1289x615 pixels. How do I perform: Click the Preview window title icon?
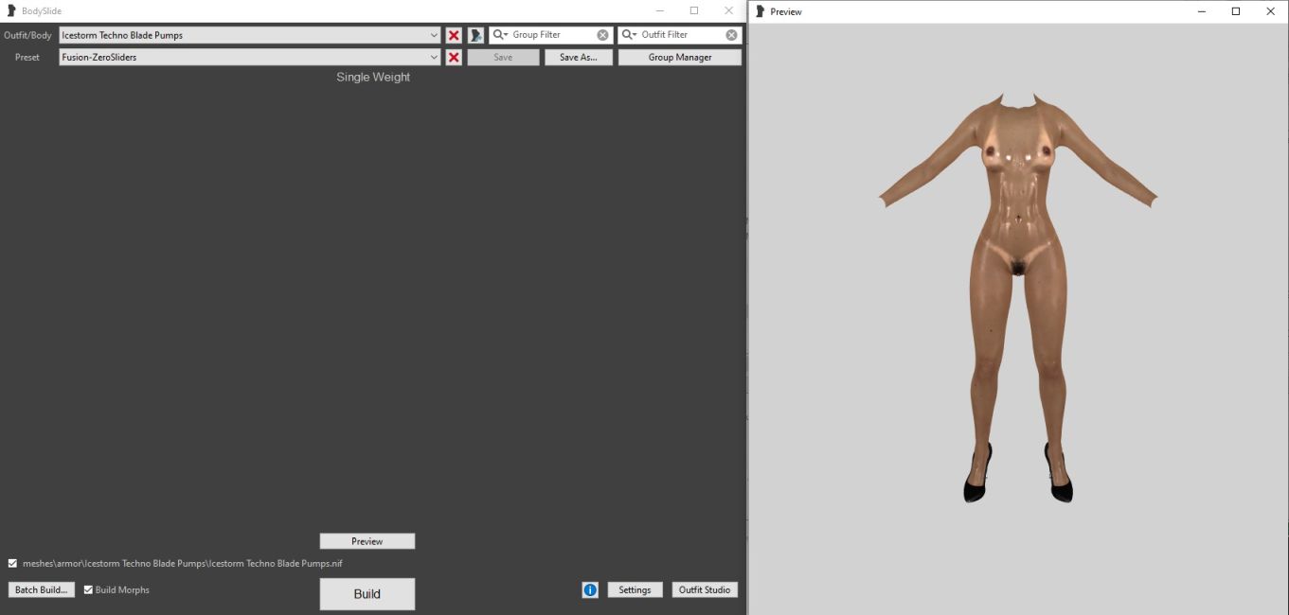pyautogui.click(x=760, y=11)
